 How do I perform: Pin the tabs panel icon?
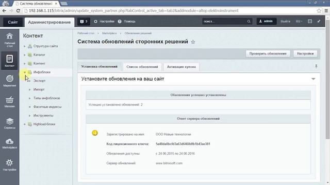coord(316,66)
